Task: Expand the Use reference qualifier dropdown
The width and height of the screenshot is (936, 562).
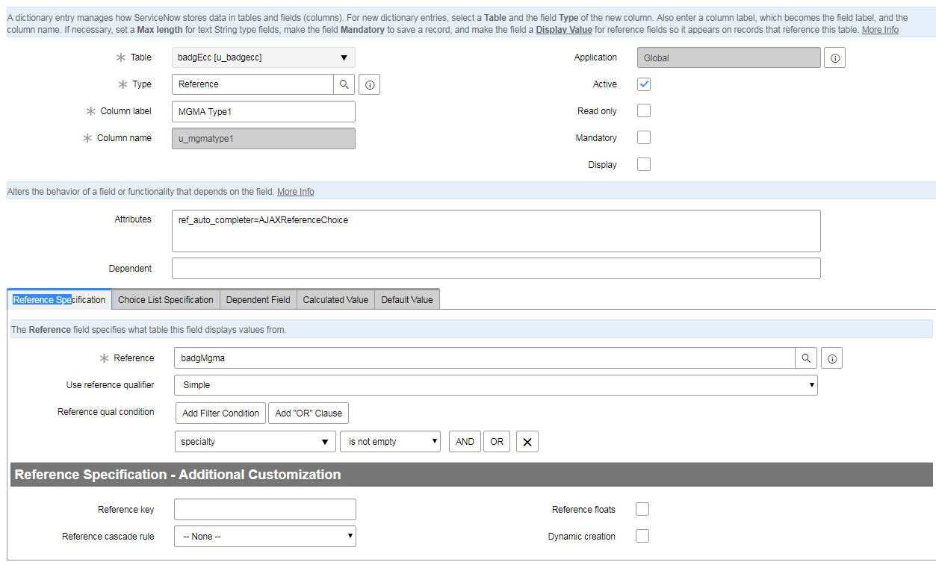Action: point(495,385)
